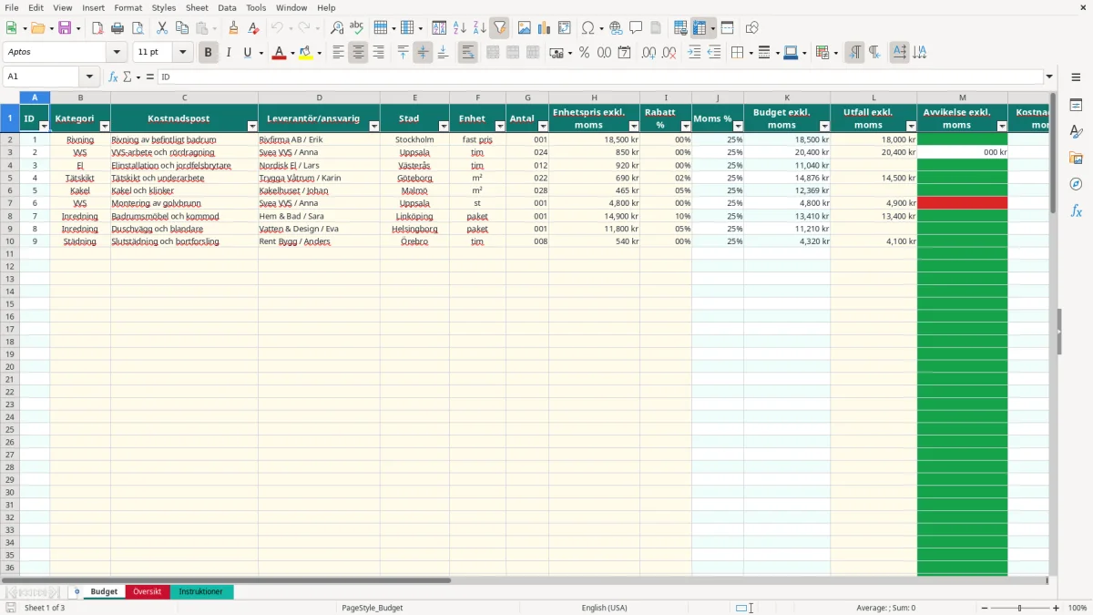Image resolution: width=1093 pixels, height=615 pixels.
Task: Open the sidebar Properties panel
Action: point(1076,106)
